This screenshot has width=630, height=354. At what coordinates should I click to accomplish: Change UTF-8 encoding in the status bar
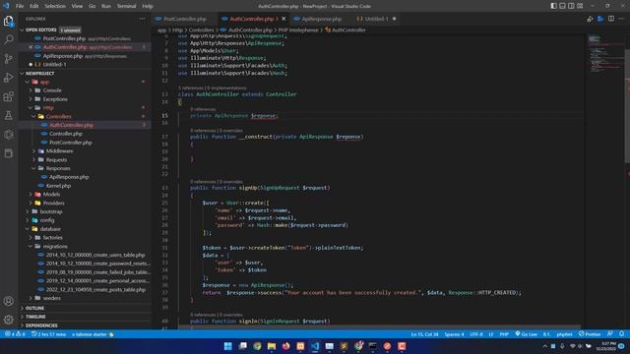476,334
